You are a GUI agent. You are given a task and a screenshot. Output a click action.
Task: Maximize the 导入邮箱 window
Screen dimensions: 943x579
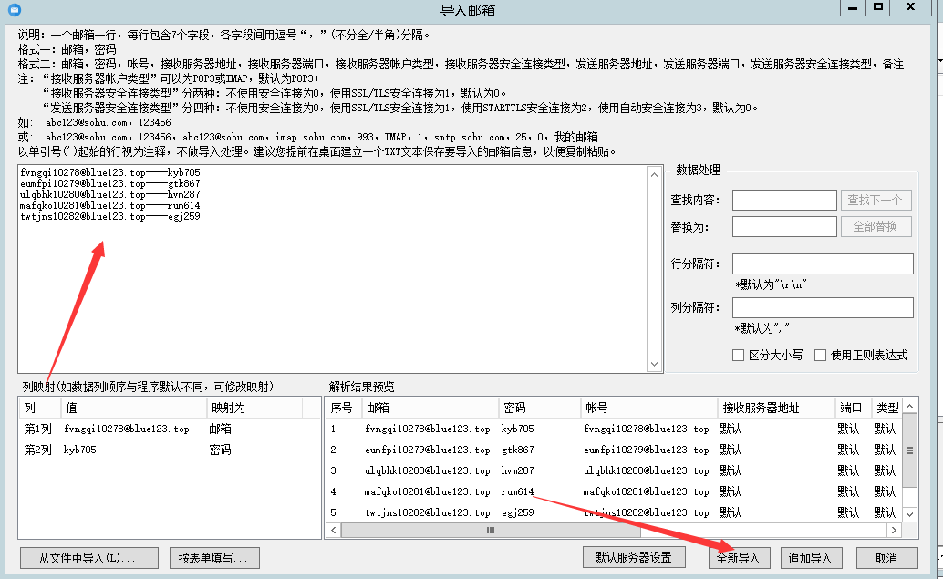(x=878, y=7)
